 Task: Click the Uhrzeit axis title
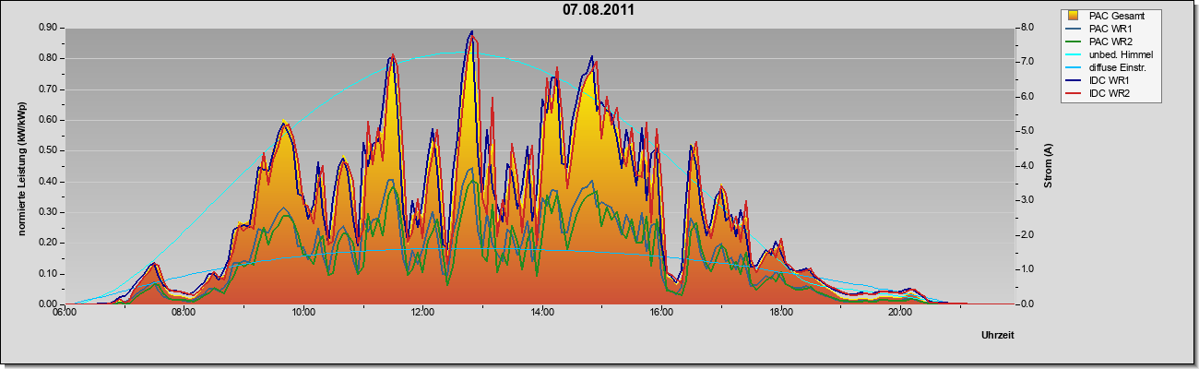pos(997,335)
